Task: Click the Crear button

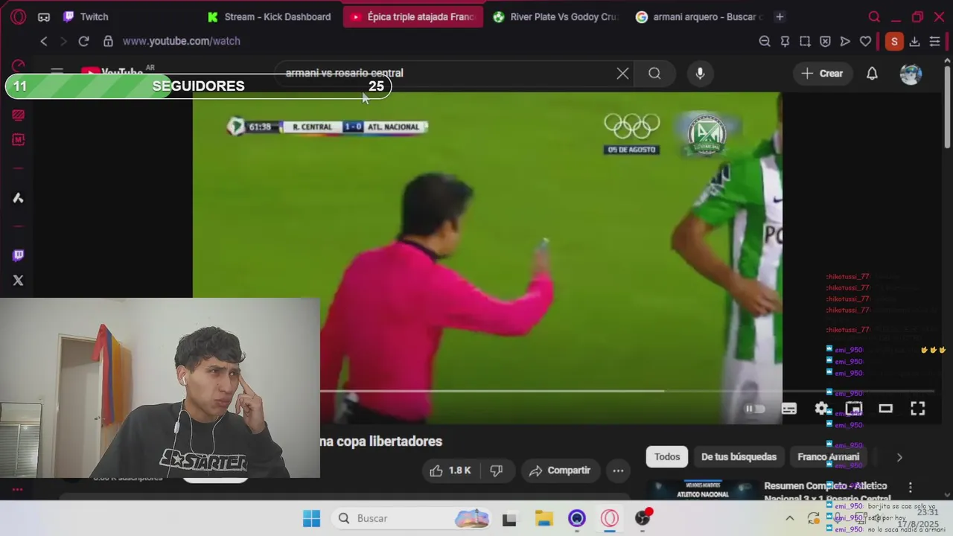Action: coord(822,73)
